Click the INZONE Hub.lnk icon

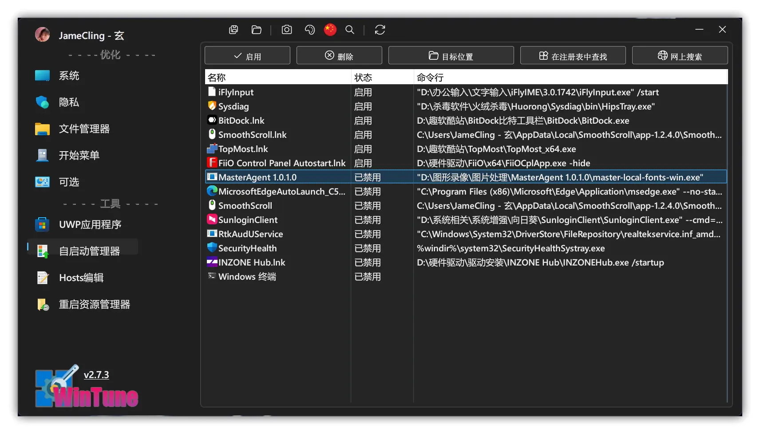tap(212, 262)
